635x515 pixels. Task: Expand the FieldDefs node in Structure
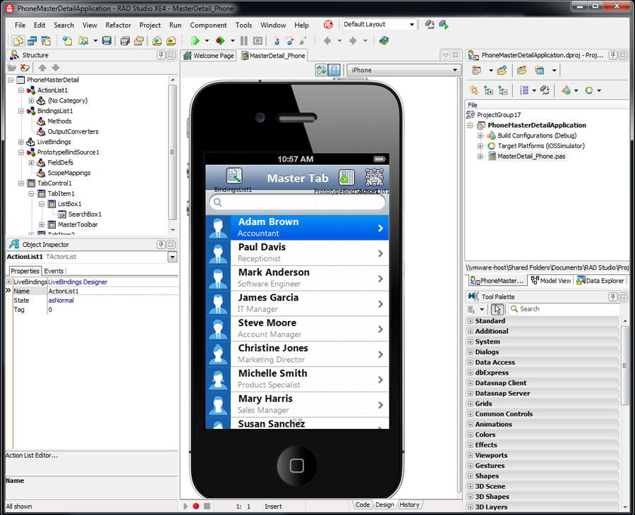coord(31,163)
